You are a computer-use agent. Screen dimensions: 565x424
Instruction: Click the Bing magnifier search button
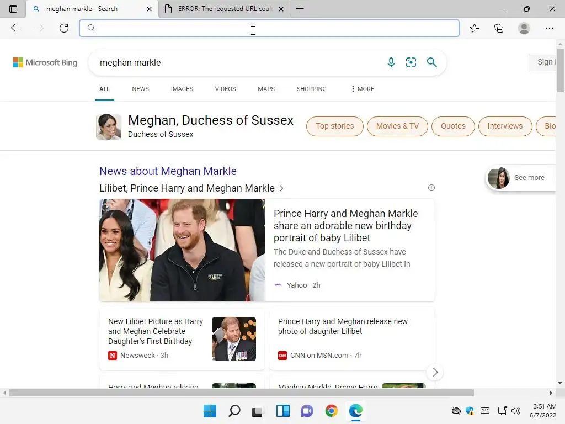[431, 62]
